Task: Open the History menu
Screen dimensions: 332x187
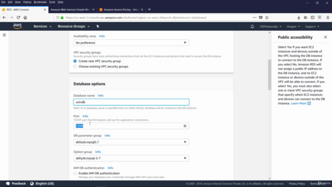Action: (27, 2)
